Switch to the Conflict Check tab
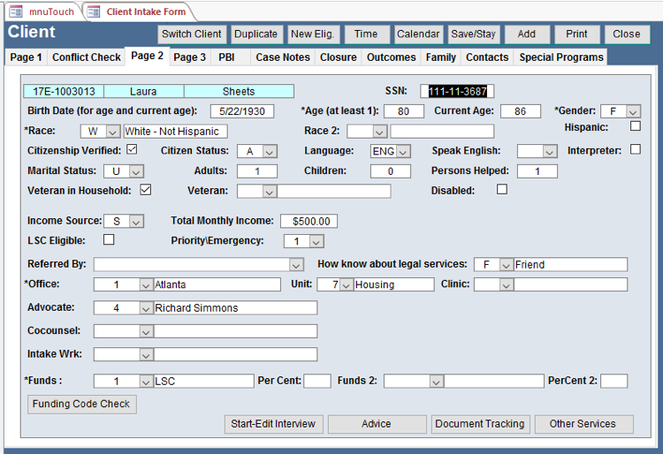This screenshot has height=454, width=663. (x=86, y=57)
